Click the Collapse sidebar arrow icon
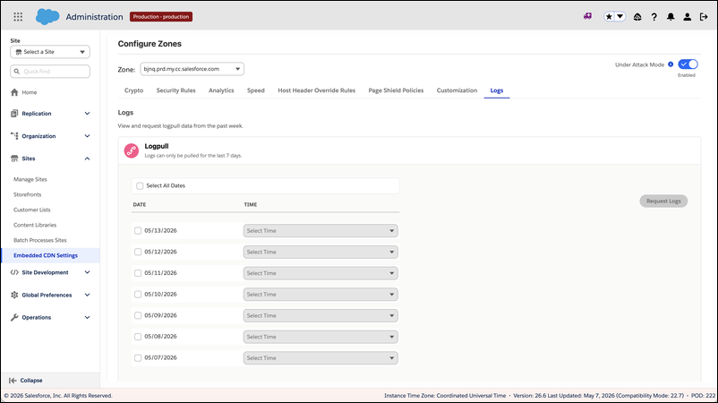This screenshot has height=403, width=718. click(x=13, y=381)
